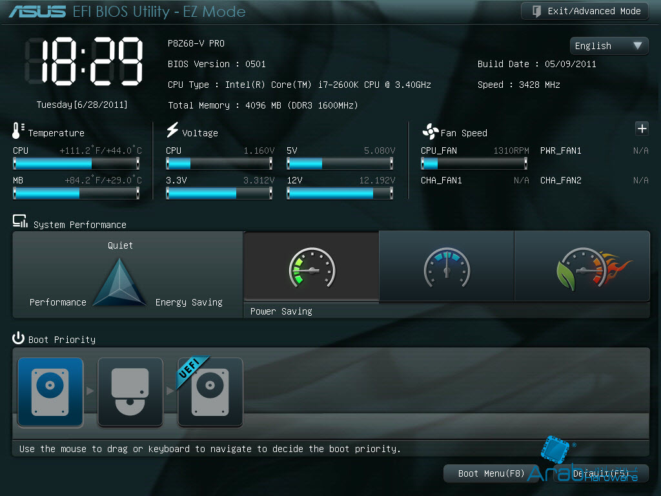This screenshot has width=661, height=496.
Task: Select Normal performance mode blue gauge
Action: pos(447,267)
